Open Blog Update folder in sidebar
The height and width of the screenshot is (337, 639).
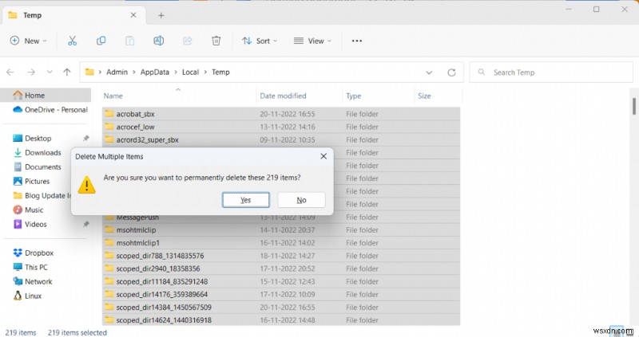click(x=42, y=195)
